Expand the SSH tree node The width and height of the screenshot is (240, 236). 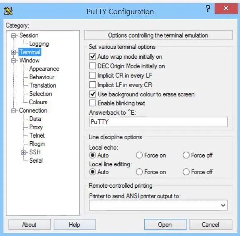(x=23, y=152)
